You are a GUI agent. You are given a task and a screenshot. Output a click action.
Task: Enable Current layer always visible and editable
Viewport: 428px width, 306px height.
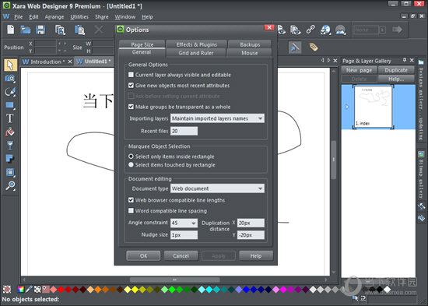pos(131,75)
